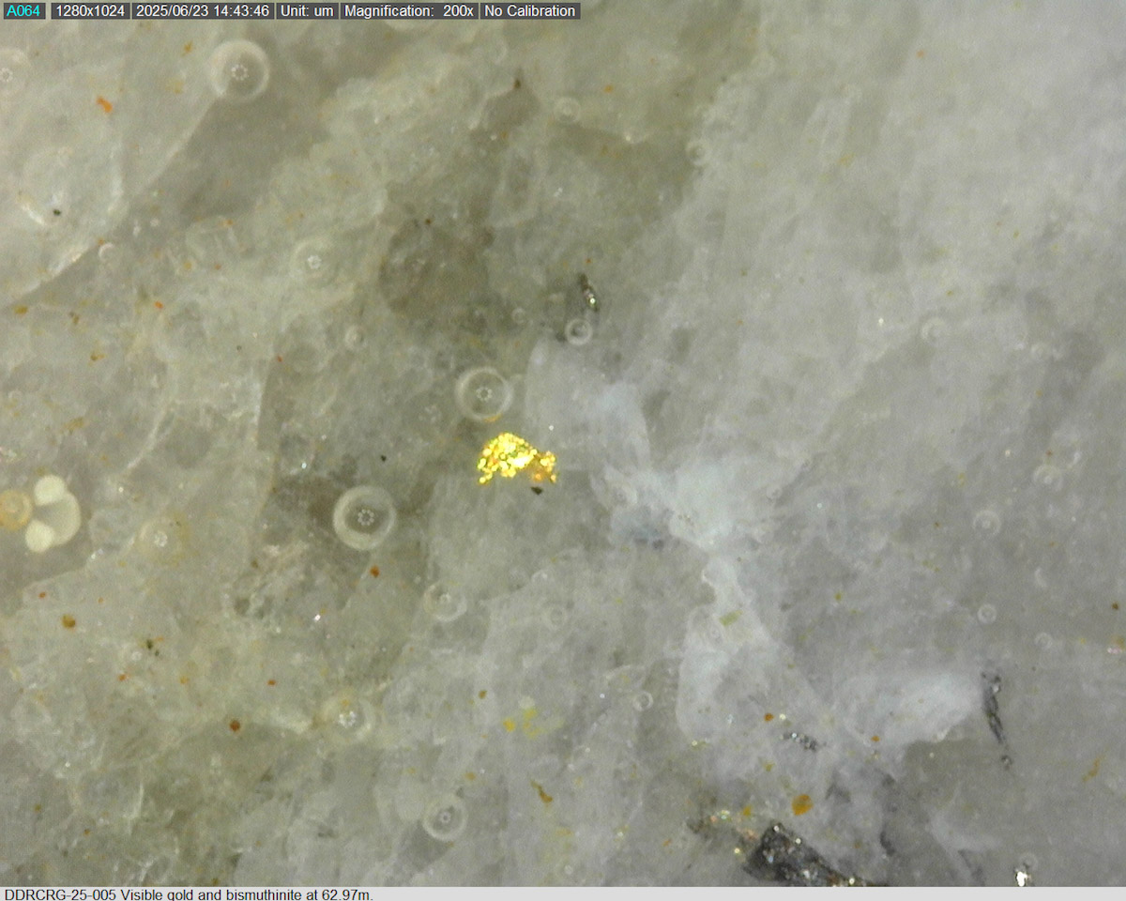Click the small dark grain above center bubble
This screenshot has height=901, width=1126.
pyautogui.click(x=587, y=293)
